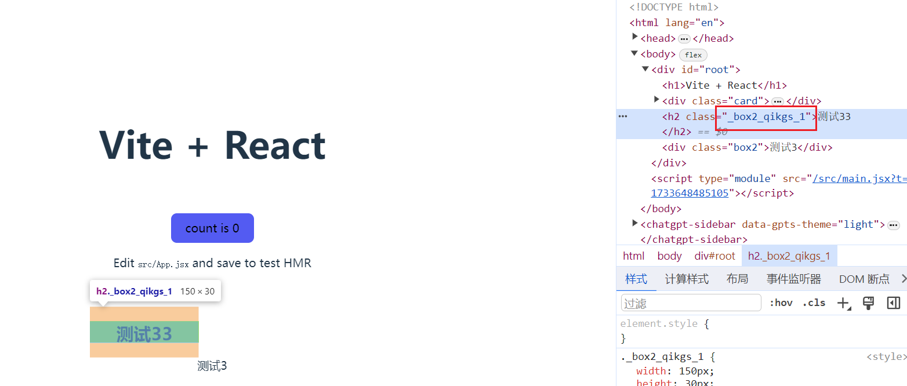Select the div class box2 DOM row
This screenshot has width=907, height=386.
(747, 147)
